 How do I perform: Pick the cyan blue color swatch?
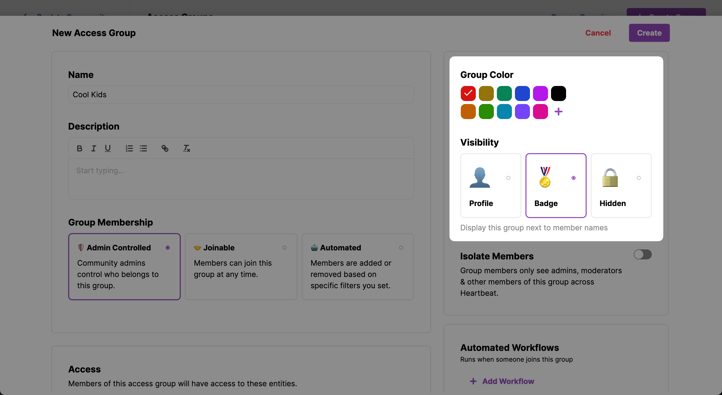504,112
